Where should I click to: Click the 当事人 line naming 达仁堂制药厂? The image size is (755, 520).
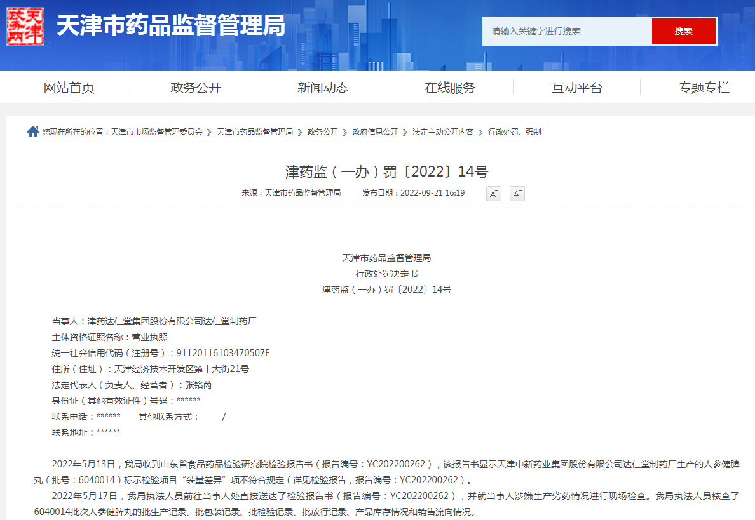pyautogui.click(x=154, y=321)
